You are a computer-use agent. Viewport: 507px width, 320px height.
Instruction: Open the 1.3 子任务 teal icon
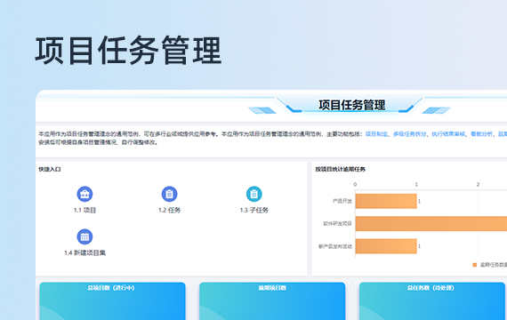pyautogui.click(x=254, y=194)
